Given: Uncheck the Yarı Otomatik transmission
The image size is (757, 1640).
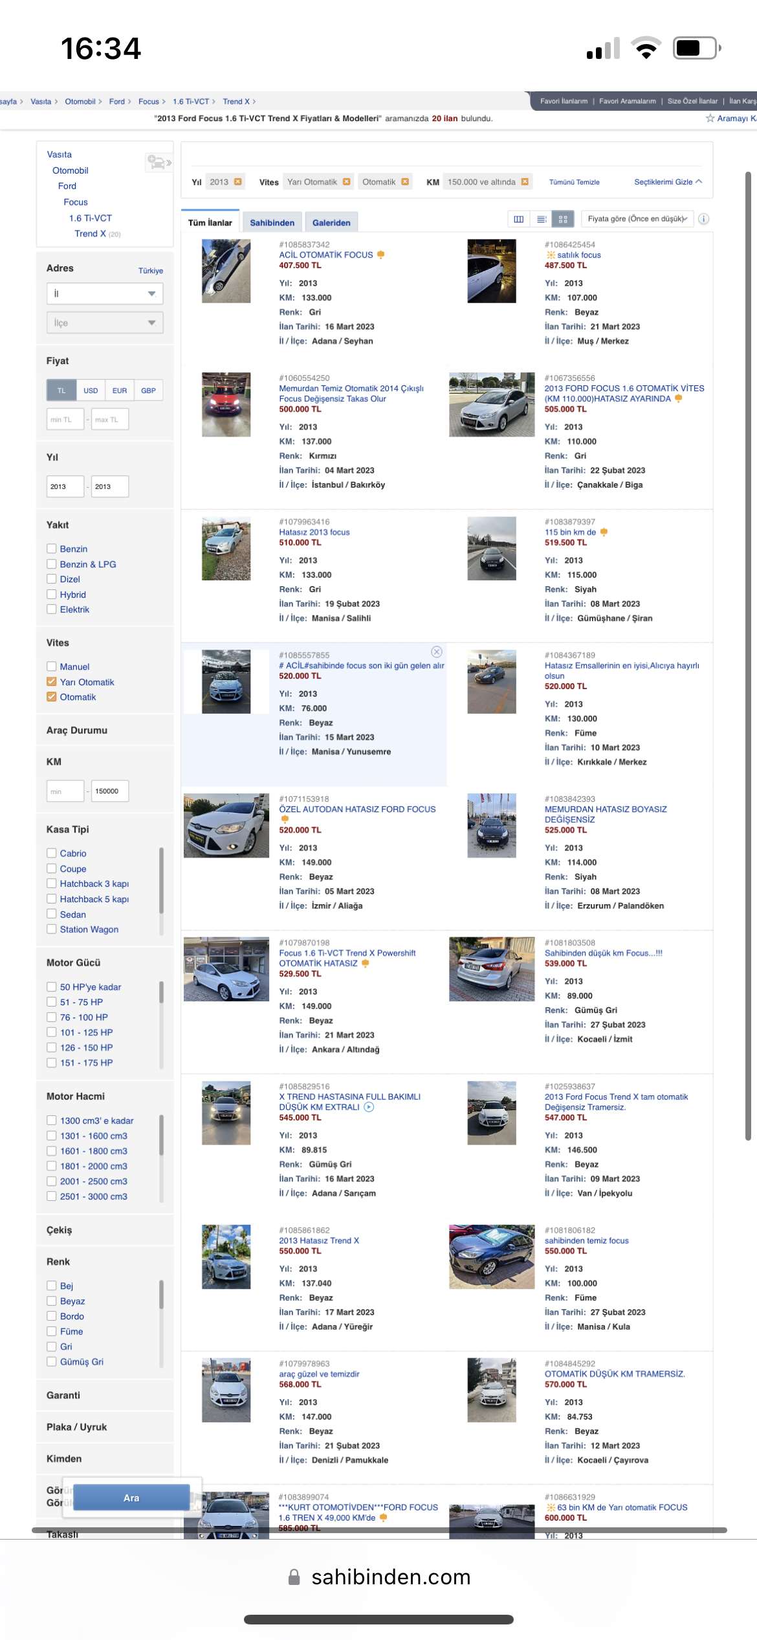Looking at the screenshot, I should (52, 681).
